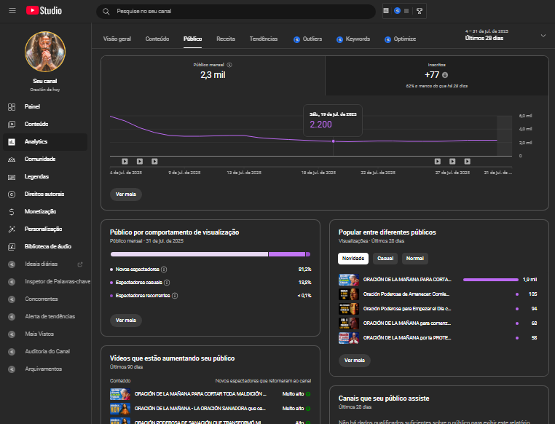This screenshot has height=424, width=555.
Task: Click the YouTube Studio logo
Action: 44,11
